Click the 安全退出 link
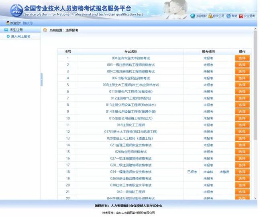Screen dimensions: 261x217 pyautogui.click(x=249, y=16)
